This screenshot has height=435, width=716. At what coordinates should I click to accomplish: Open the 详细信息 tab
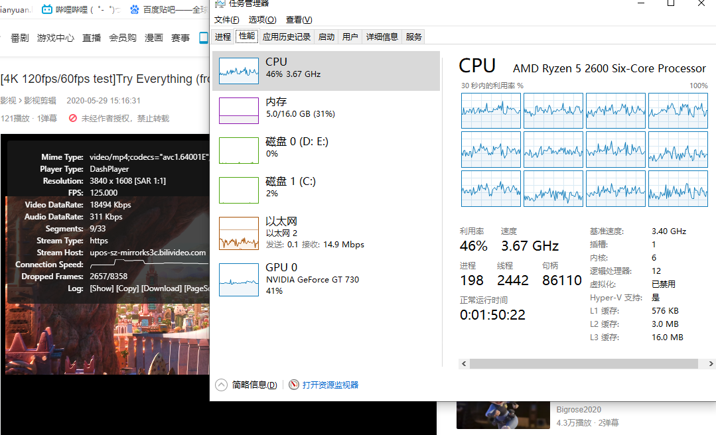pos(382,37)
